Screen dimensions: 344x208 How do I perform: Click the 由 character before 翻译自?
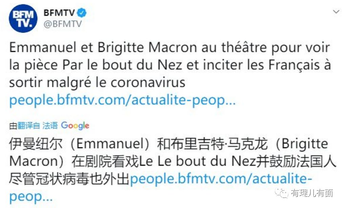(x=13, y=126)
